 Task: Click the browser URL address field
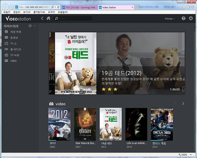pyautogui.click(x=34, y=7)
